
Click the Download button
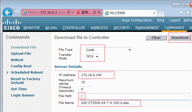(180, 38)
